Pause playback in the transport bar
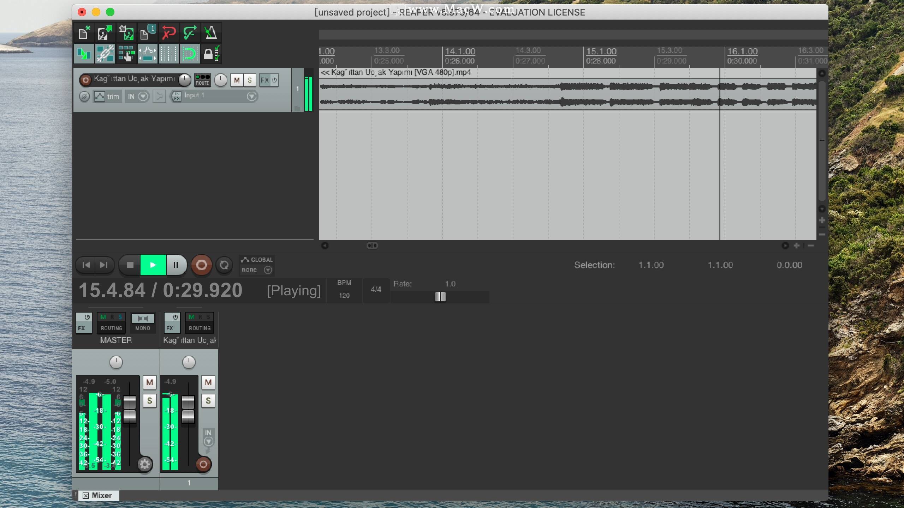This screenshot has width=904, height=508. [176, 265]
